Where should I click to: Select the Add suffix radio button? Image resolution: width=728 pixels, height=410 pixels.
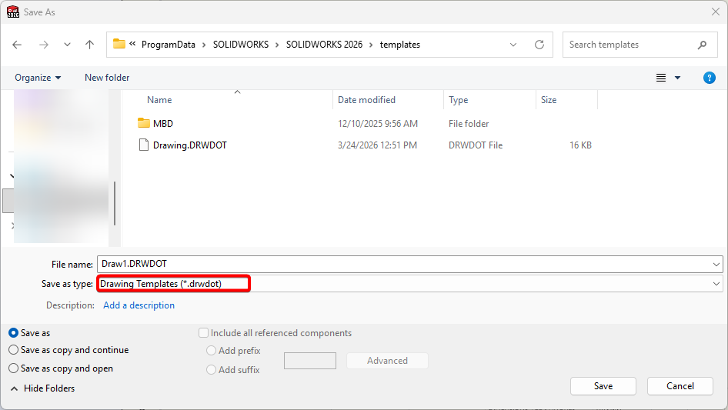(212, 369)
